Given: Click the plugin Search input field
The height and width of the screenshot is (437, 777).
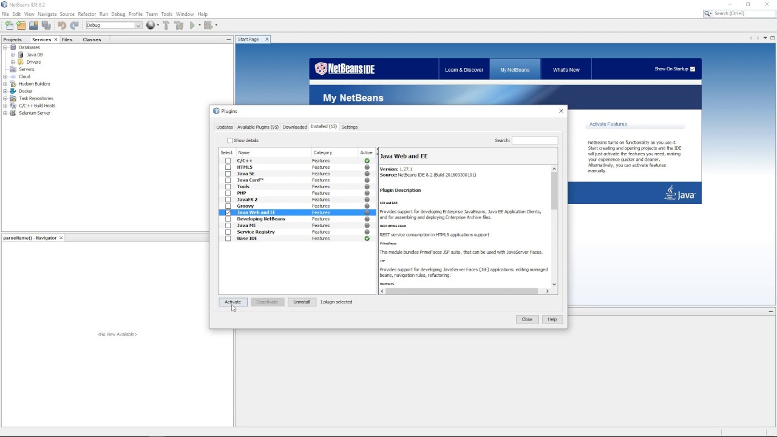Looking at the screenshot, I should pyautogui.click(x=534, y=140).
